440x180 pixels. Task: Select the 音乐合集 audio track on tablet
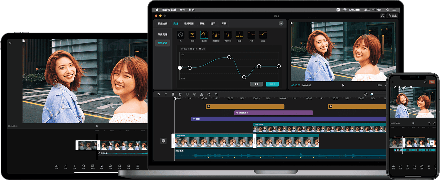point(122,153)
